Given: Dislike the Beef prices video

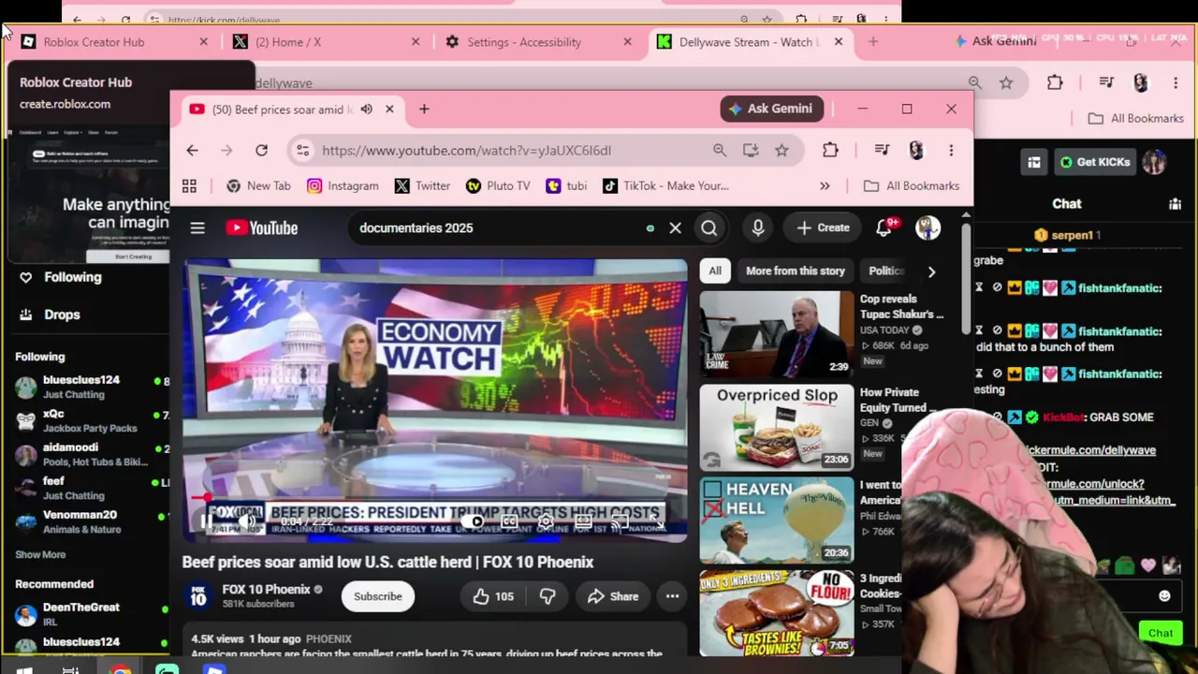Looking at the screenshot, I should point(548,596).
